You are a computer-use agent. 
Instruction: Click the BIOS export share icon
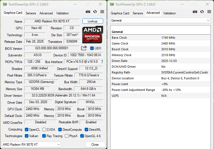84,48
